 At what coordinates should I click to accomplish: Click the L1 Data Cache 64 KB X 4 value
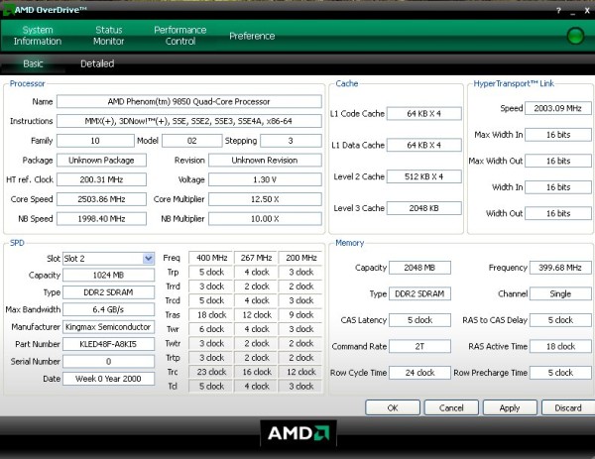click(423, 145)
